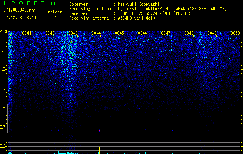Screen dimensions: 243x154
Task: Click the 0847 time marker
Action: click(x=166, y=33)
